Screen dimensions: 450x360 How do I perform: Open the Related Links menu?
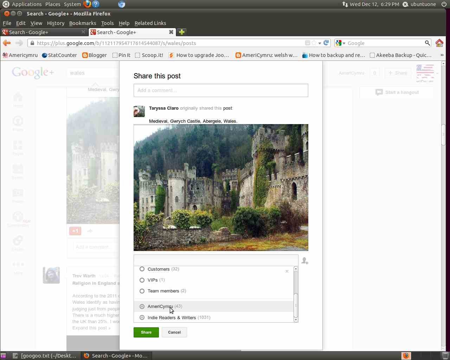pos(150,23)
